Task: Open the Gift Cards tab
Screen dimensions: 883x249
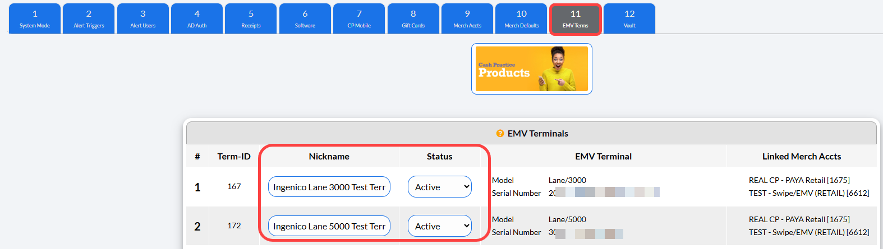Action: pos(413,18)
